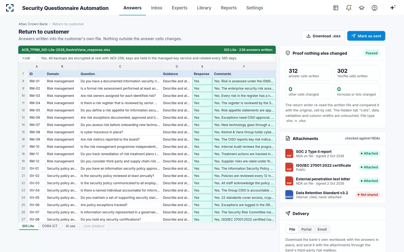This screenshot has width=404, height=252.
Task: Click the F150 cell reference box
Action: (x=28, y=58)
